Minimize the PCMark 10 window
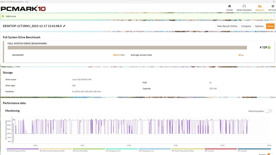Viewport: 276px width, 155px height. click(267, 2)
